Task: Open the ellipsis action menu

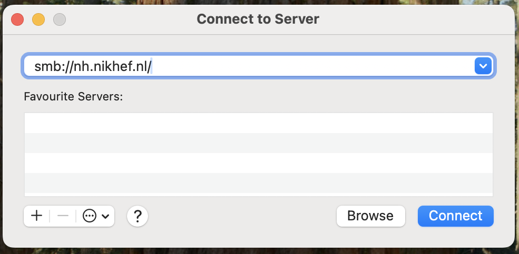Action: tap(90, 216)
